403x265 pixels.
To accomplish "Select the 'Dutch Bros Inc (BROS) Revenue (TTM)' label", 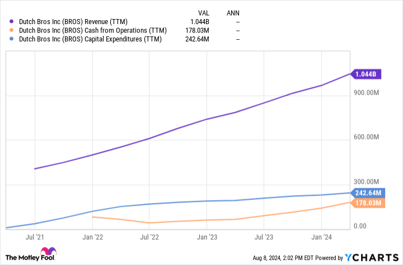I will click(x=73, y=22).
